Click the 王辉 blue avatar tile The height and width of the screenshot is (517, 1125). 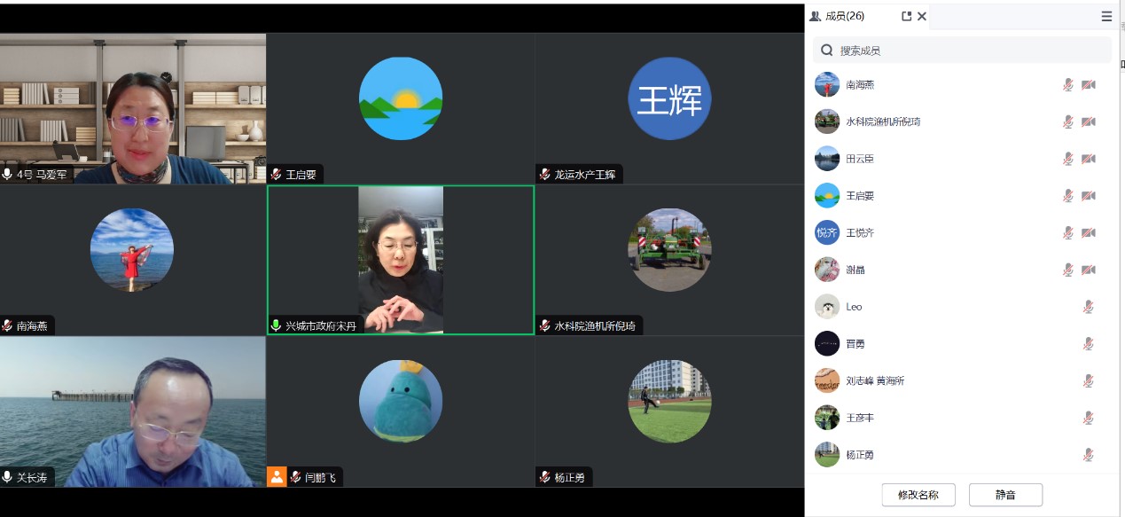click(669, 99)
